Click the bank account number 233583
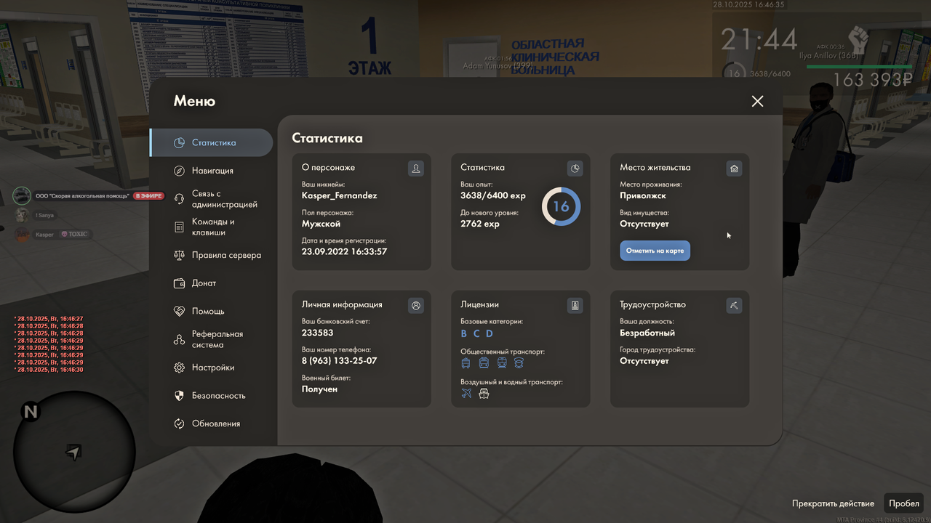 (318, 333)
